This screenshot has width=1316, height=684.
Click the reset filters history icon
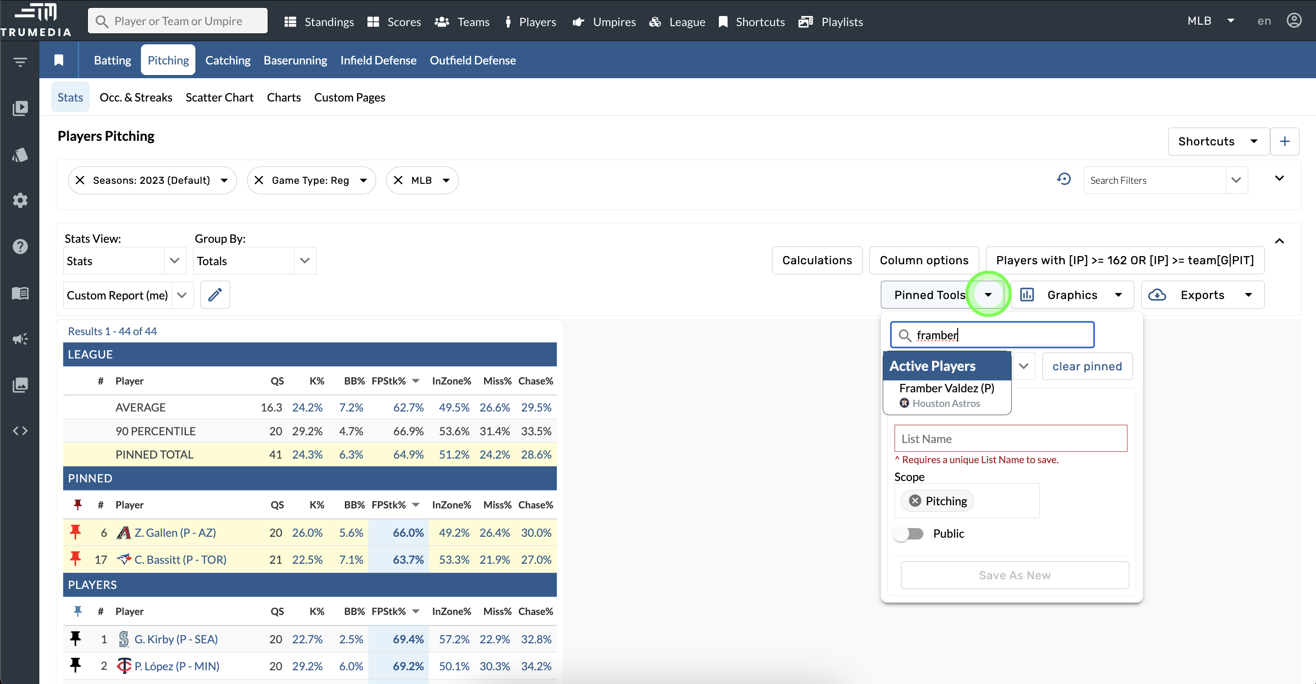[1063, 179]
